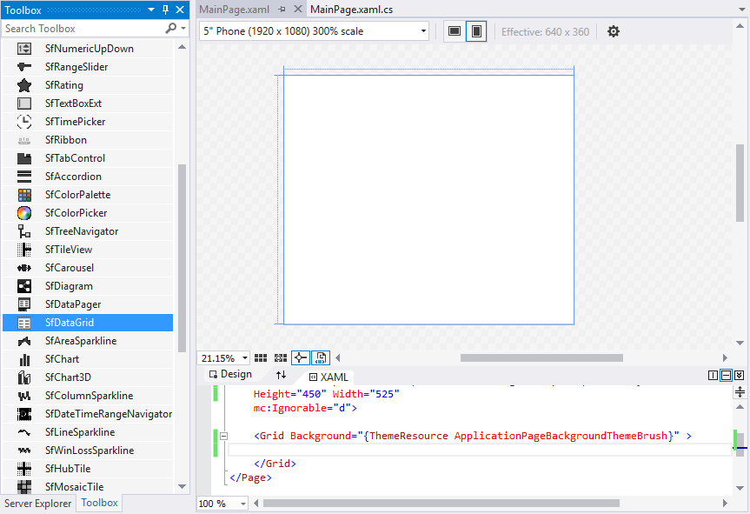Toggle snapping to snaplines

(x=301, y=358)
